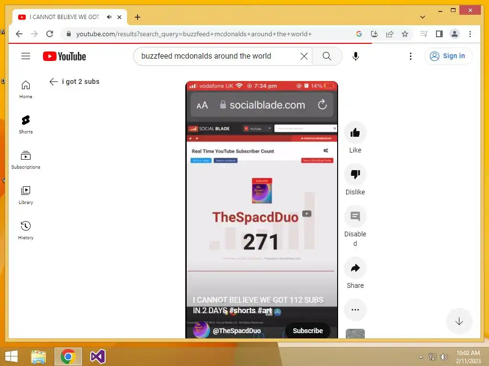Open the disabled comments button
Image resolution: width=489 pixels, height=366 pixels.
tap(355, 216)
